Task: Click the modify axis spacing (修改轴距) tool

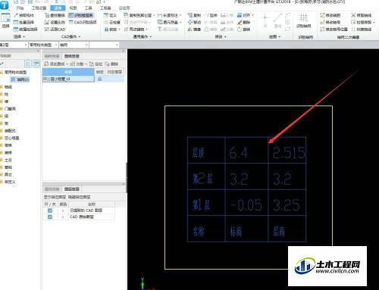Action: coord(330,15)
